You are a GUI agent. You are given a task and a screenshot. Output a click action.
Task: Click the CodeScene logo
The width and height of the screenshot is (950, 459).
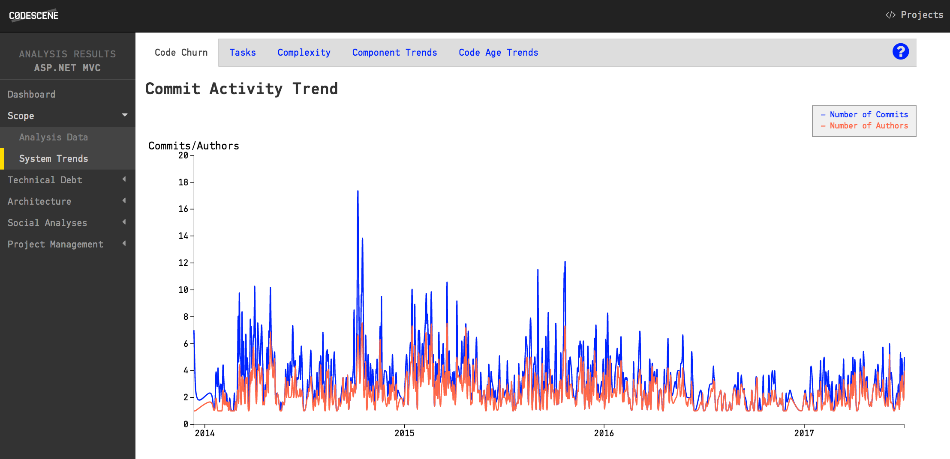click(33, 15)
